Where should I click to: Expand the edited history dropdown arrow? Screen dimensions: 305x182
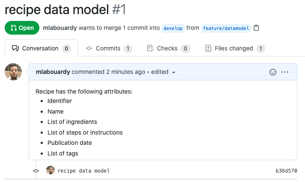tap(174, 73)
